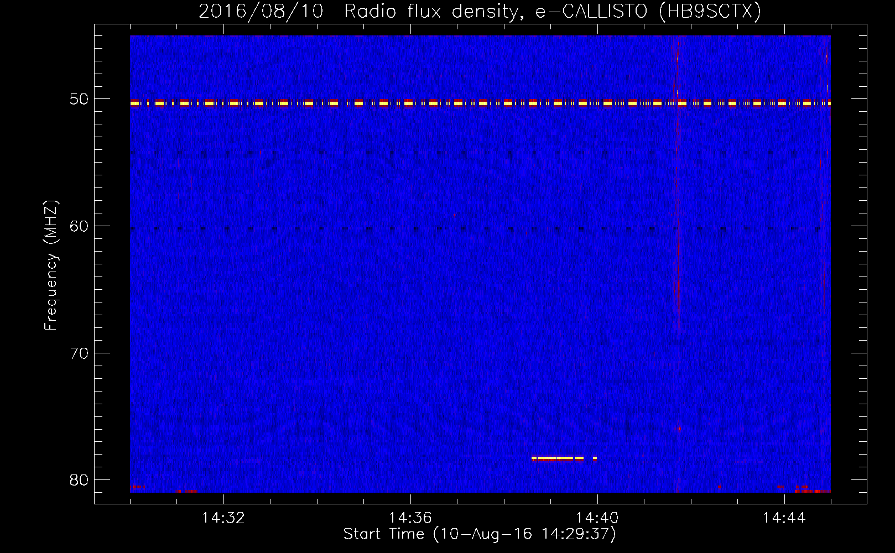Click the time tick label '14:32'

223,518
